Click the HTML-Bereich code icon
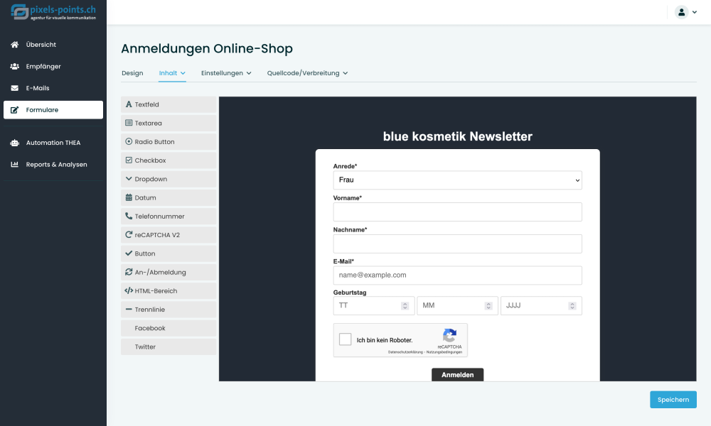Viewport: 711px width, 426px height. click(x=129, y=290)
